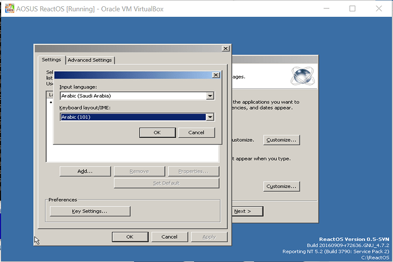
Task: Open Key Settings under Preferences
Action: [x=89, y=211]
